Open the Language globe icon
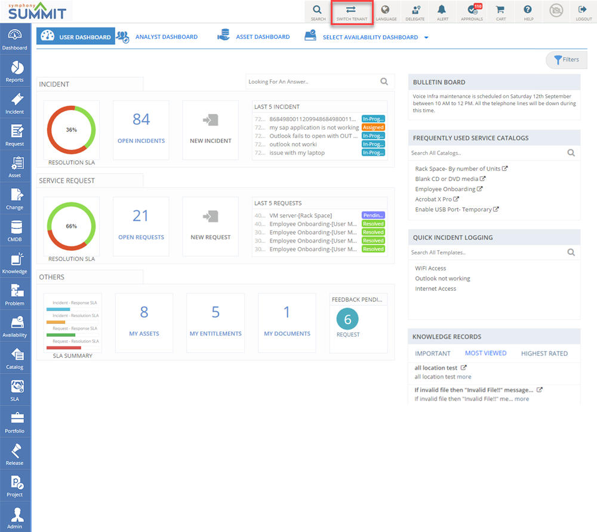This screenshot has height=532, width=597. pyautogui.click(x=386, y=12)
